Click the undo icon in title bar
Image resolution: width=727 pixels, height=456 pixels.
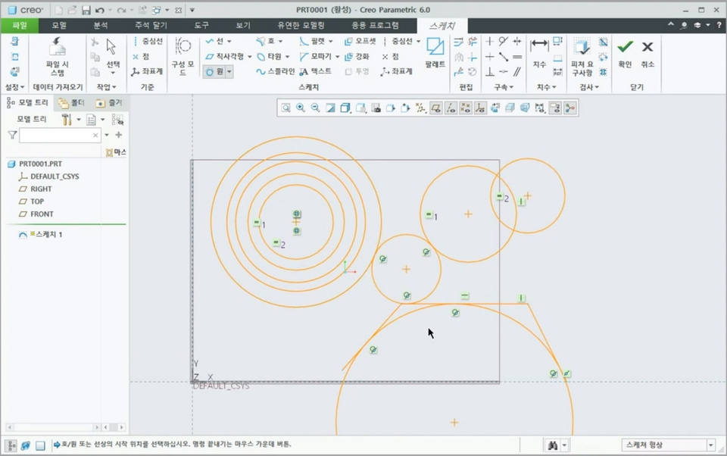point(100,10)
